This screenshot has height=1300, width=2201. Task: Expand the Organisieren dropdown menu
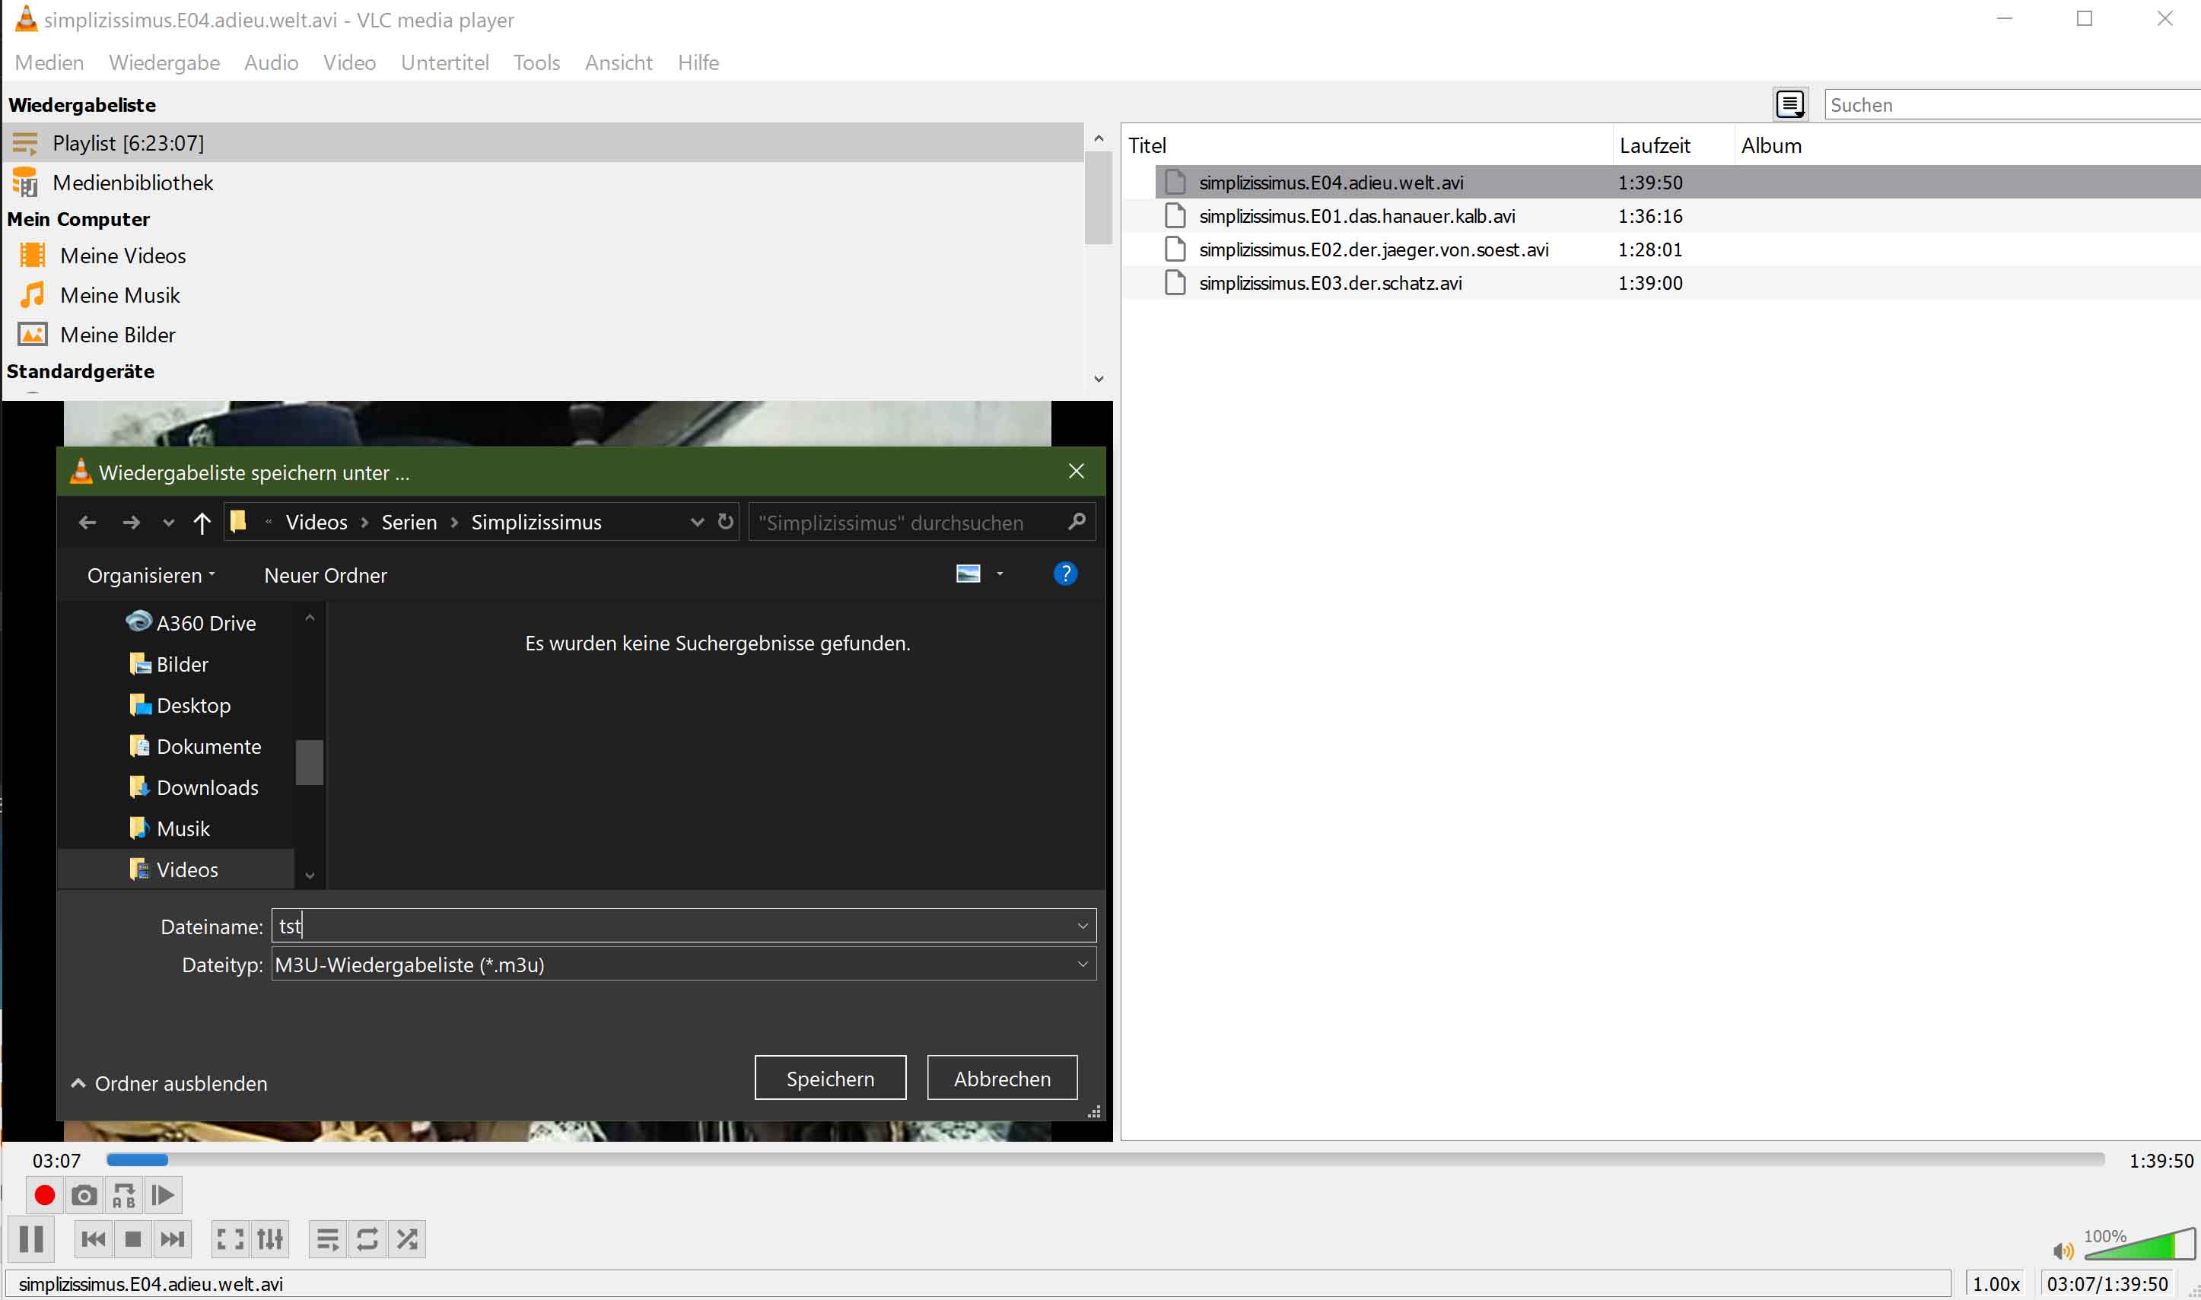click(150, 576)
